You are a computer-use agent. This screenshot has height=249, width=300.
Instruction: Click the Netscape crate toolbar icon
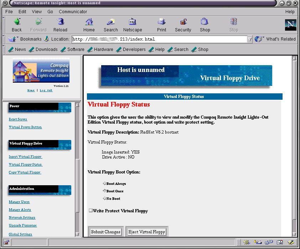click(x=133, y=24)
